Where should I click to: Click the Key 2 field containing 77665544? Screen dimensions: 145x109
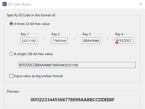(x=59, y=41)
